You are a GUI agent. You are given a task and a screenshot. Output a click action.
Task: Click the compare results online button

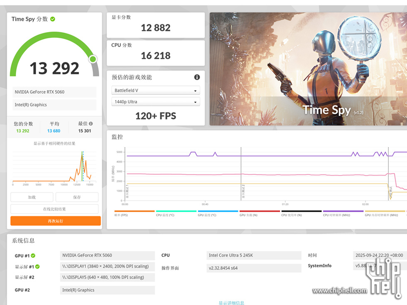tap(54, 209)
